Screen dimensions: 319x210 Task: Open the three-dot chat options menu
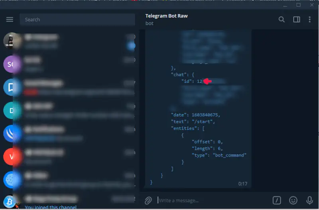tap(310, 20)
